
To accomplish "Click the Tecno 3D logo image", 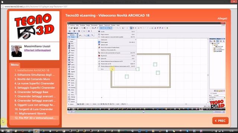I will [34, 26].
